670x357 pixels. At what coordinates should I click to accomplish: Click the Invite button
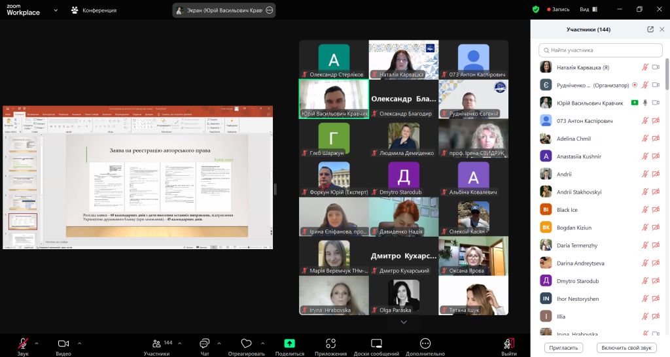tap(563, 348)
